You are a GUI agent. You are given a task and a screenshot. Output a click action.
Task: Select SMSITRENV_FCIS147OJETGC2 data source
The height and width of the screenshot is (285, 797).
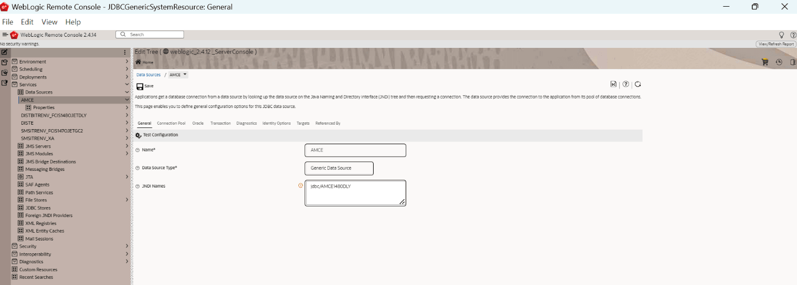51,131
